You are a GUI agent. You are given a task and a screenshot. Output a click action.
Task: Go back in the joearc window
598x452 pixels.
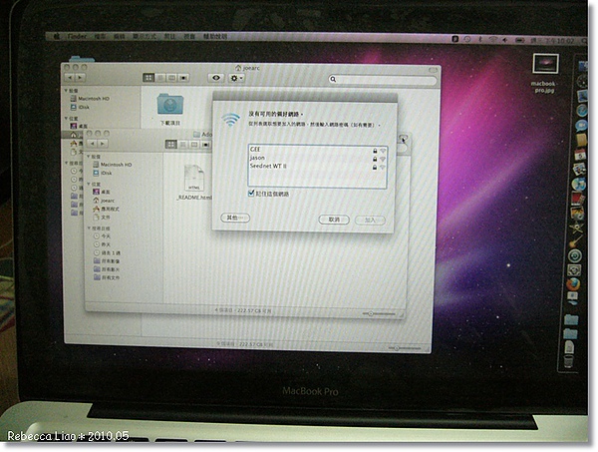[x=70, y=78]
